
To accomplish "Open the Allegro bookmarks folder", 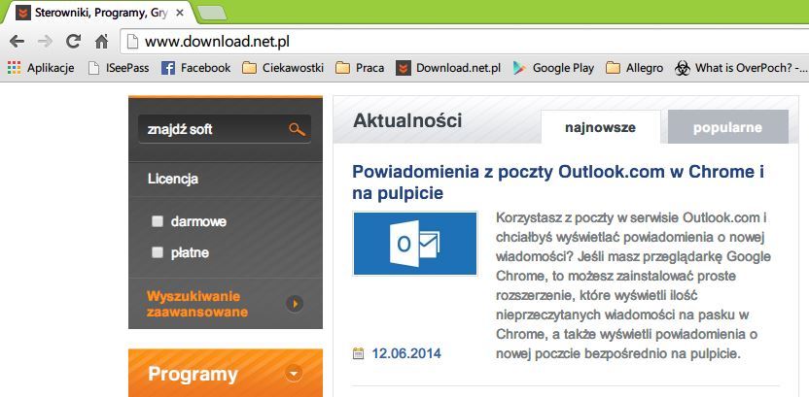I will tap(635, 68).
